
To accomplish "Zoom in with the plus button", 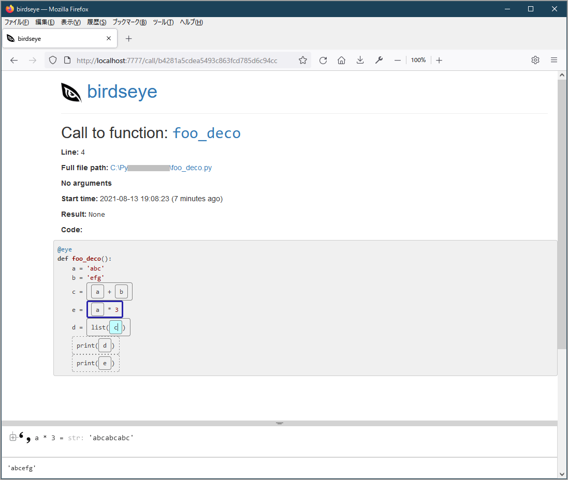I will tap(439, 61).
